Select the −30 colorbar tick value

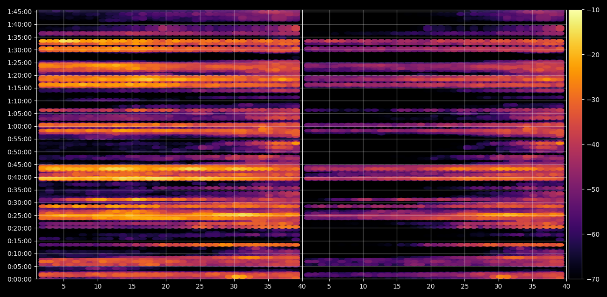(593, 100)
